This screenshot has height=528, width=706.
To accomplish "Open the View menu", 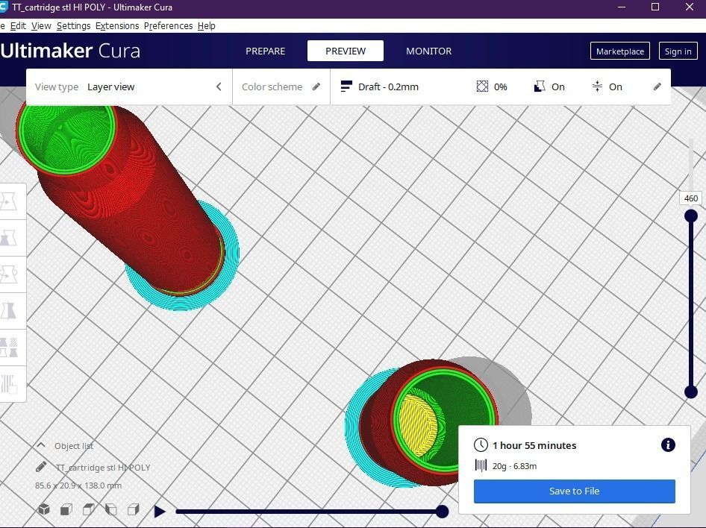I will 41,25.
